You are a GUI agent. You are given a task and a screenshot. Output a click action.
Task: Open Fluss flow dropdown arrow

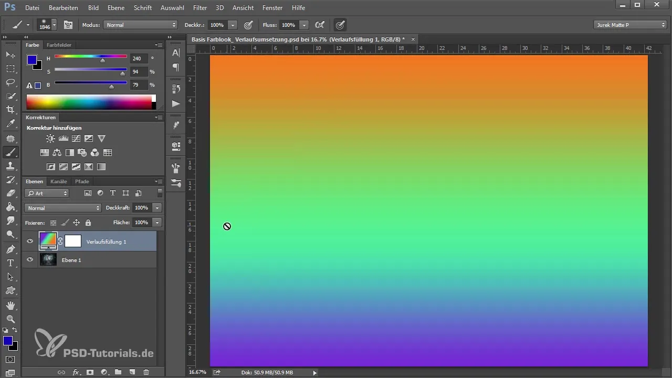[x=303, y=25]
